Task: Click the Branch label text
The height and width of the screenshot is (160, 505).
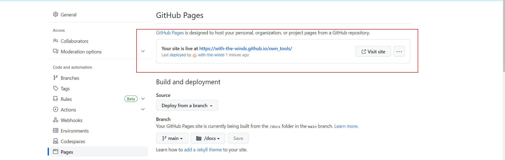Action: [x=163, y=119]
